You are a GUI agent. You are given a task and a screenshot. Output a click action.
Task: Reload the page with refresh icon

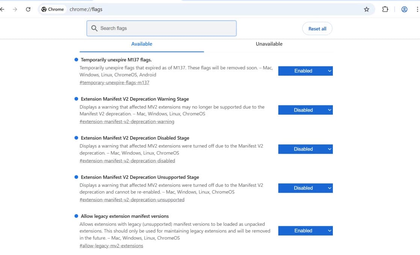(x=28, y=9)
